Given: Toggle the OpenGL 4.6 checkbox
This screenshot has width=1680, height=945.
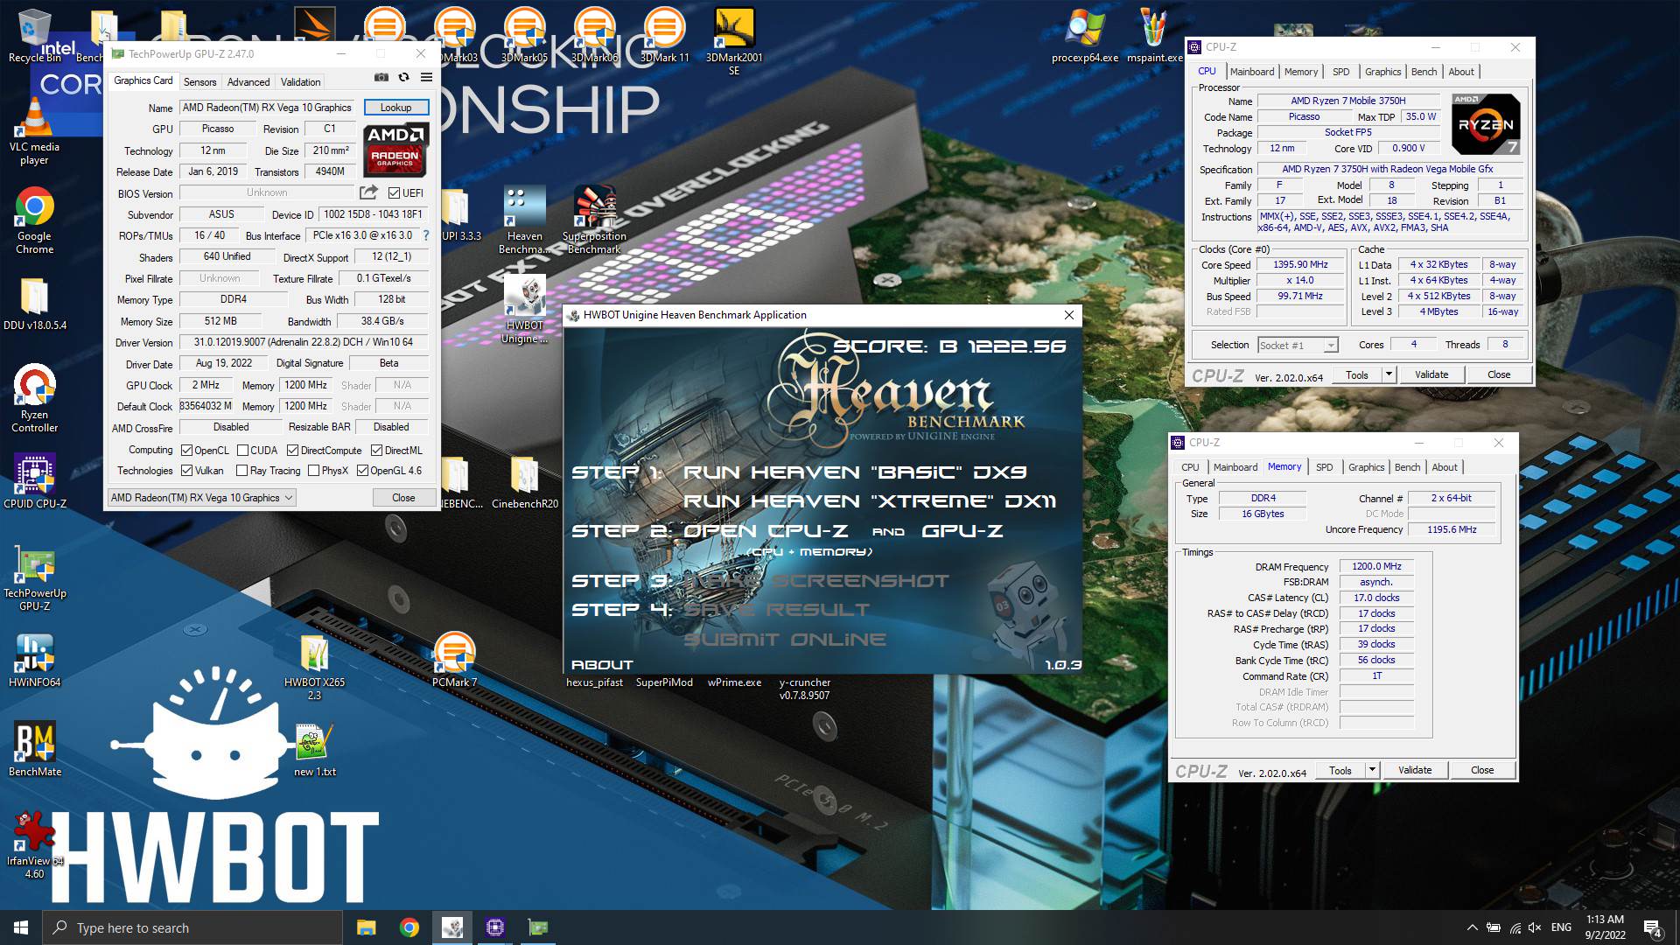Looking at the screenshot, I should pyautogui.click(x=362, y=471).
